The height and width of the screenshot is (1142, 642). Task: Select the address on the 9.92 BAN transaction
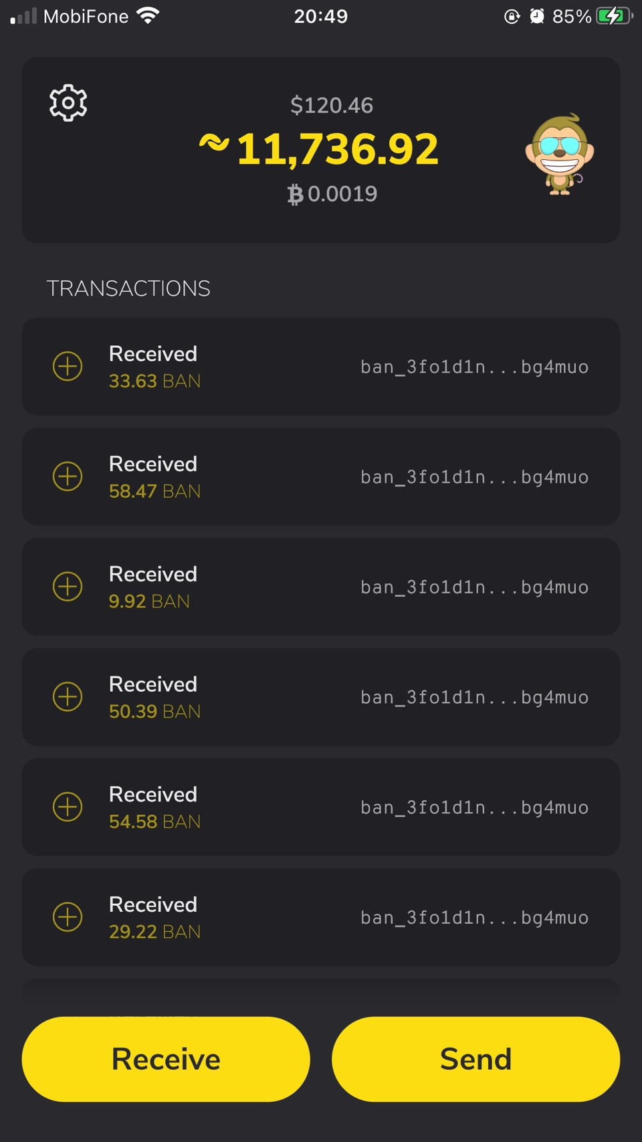(474, 587)
